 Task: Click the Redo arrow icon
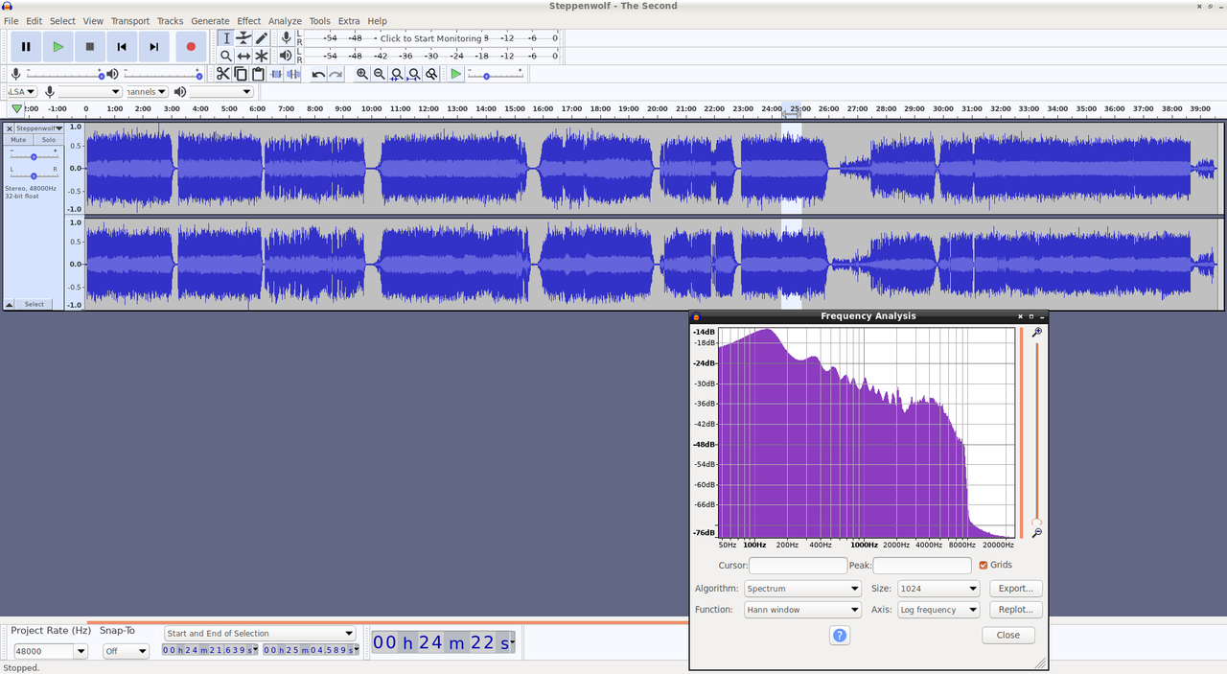click(x=336, y=74)
